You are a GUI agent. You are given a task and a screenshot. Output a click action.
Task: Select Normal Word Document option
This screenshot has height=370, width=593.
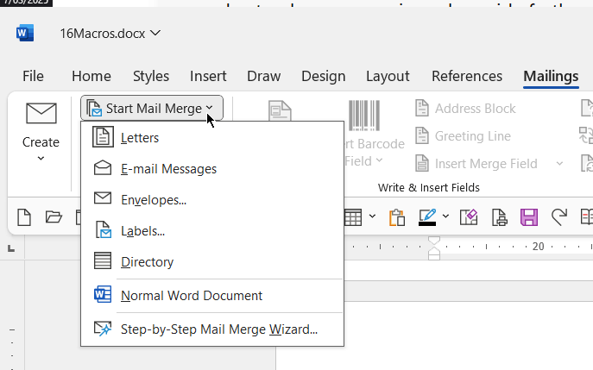pos(212,296)
